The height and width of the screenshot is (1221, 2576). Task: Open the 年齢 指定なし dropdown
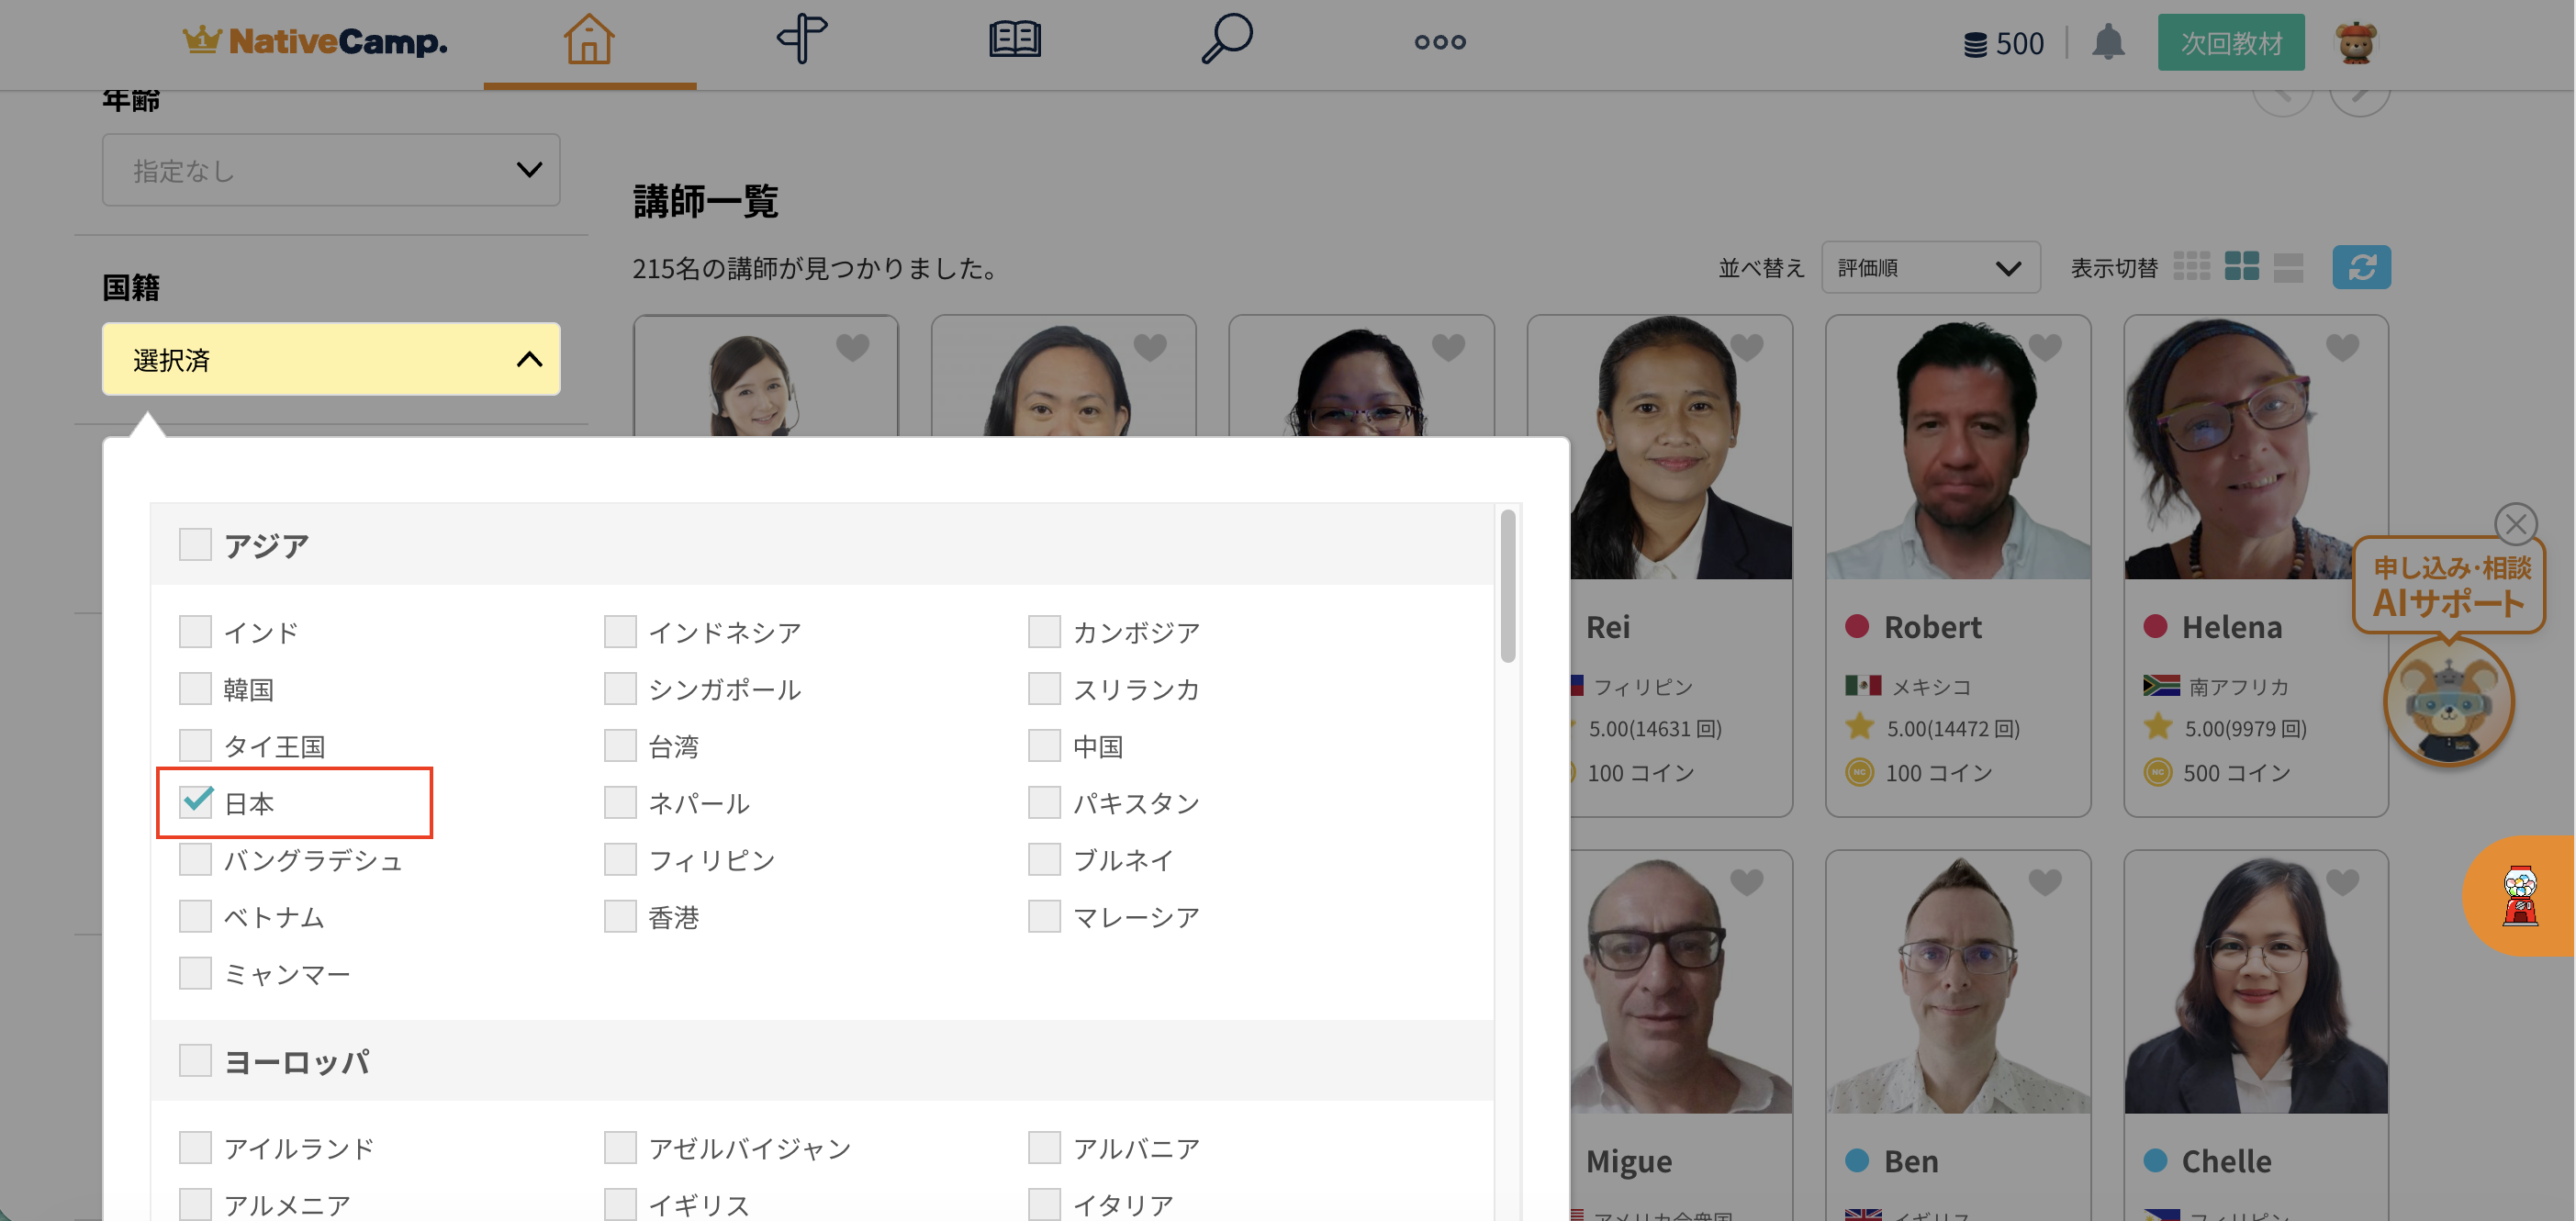330,170
